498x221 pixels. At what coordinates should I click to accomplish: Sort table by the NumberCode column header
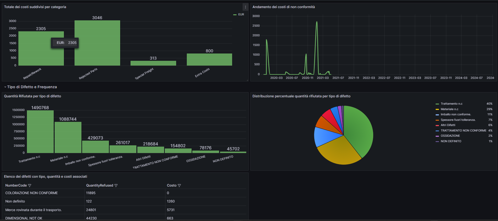tap(16, 186)
